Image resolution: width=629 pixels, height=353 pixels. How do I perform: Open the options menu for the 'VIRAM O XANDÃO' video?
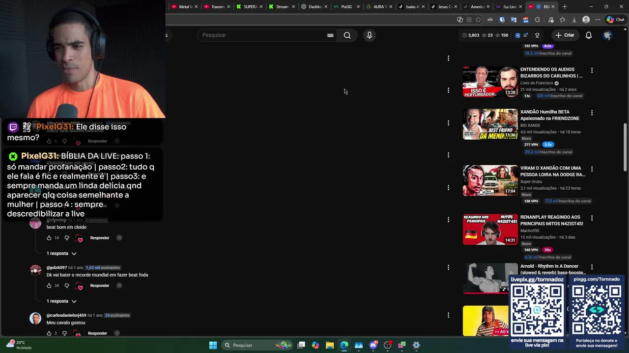coord(592,169)
